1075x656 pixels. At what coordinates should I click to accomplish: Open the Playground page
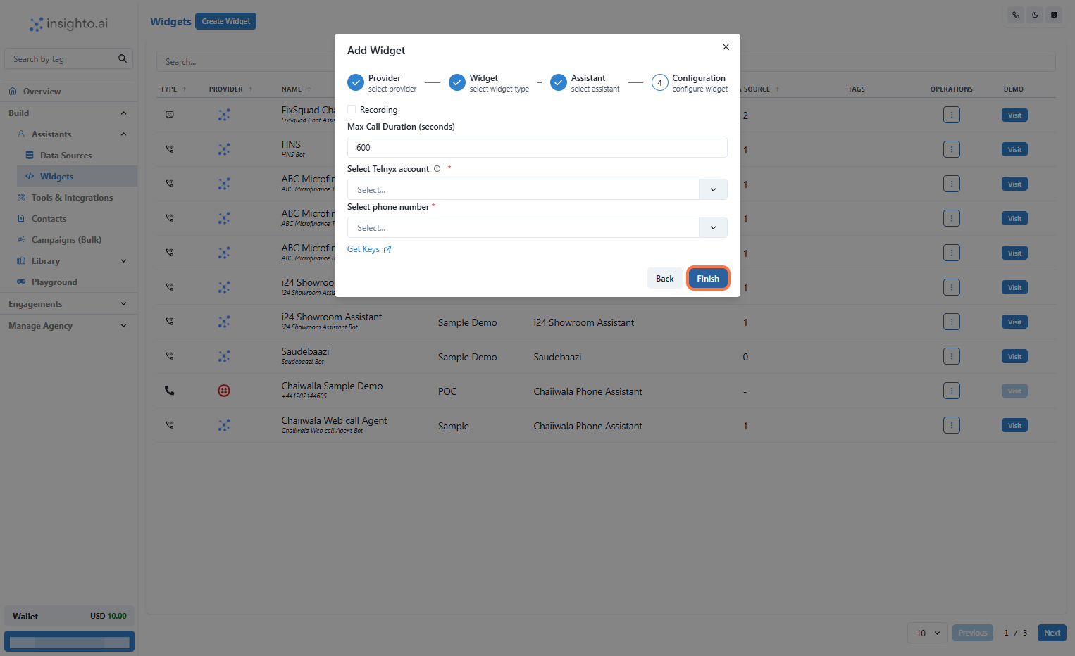54,282
